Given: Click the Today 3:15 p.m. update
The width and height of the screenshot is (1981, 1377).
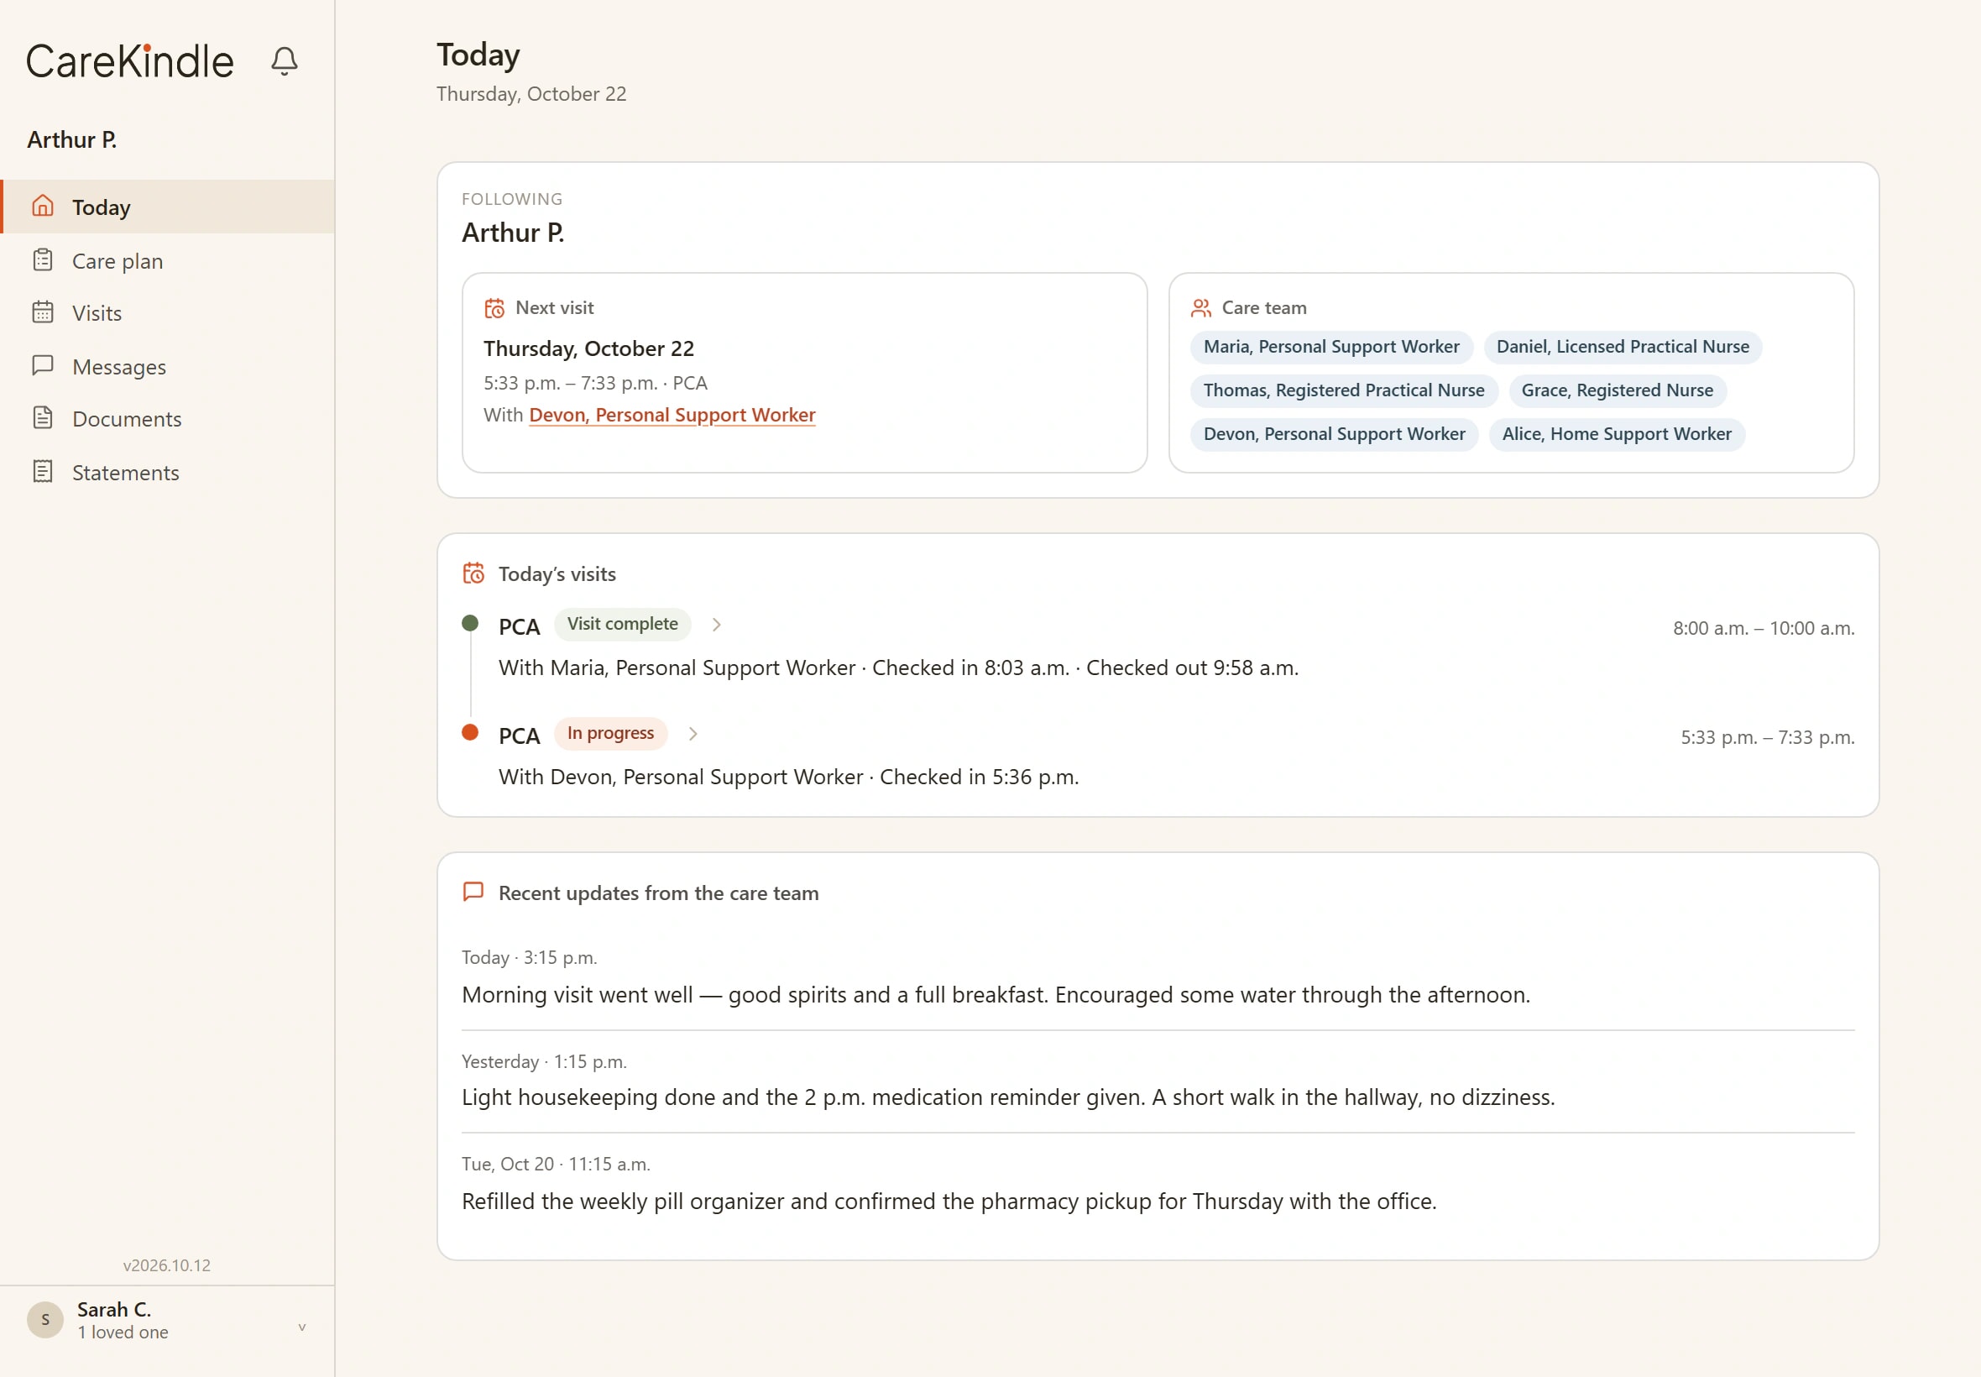Looking at the screenshot, I should click(1158, 978).
